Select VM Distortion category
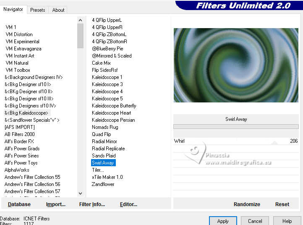The height and width of the screenshot is (225, 303). pyautogui.click(x=19, y=34)
